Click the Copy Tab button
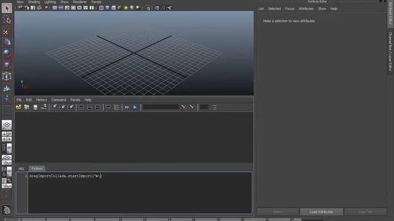394x221 pixels. tap(365, 212)
